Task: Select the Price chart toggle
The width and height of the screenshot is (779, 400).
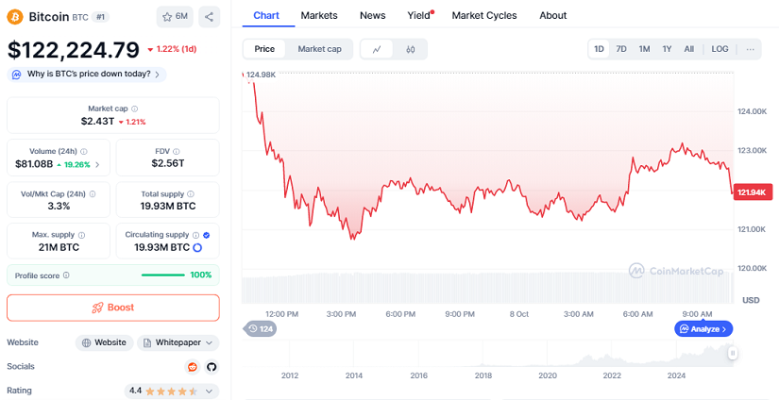Action: (x=264, y=49)
